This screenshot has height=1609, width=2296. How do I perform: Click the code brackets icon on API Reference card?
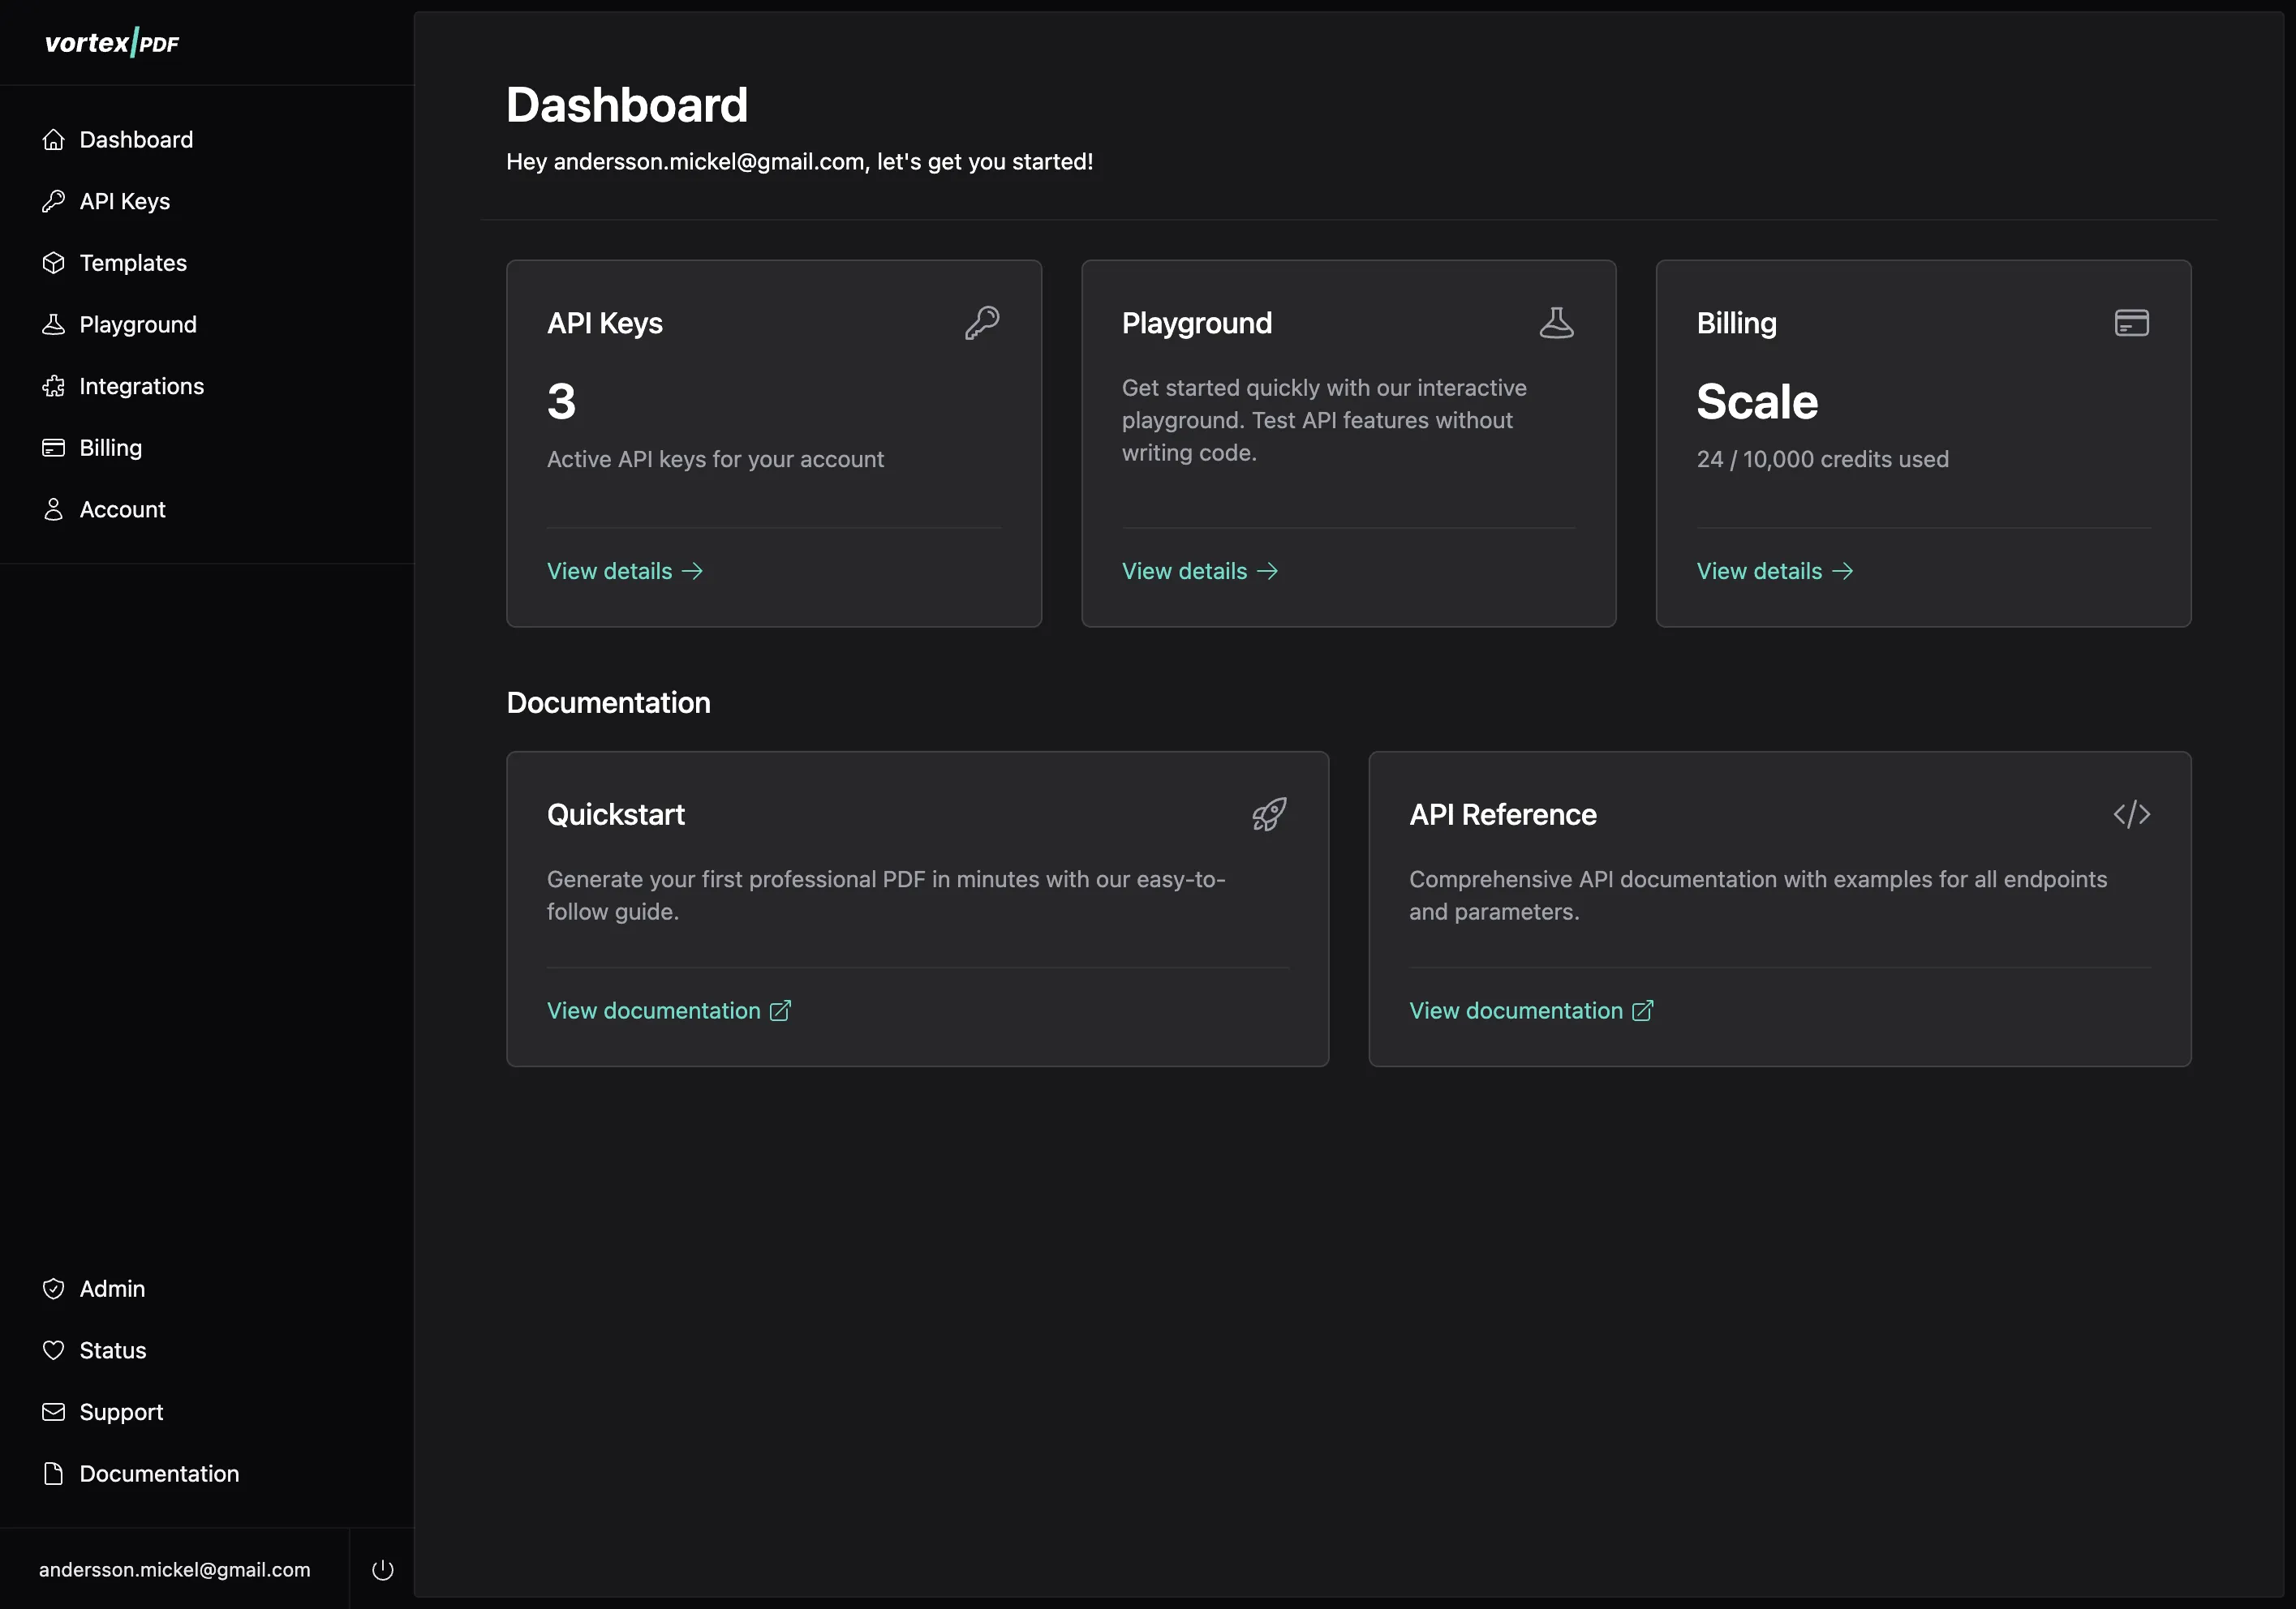[x=2132, y=814]
